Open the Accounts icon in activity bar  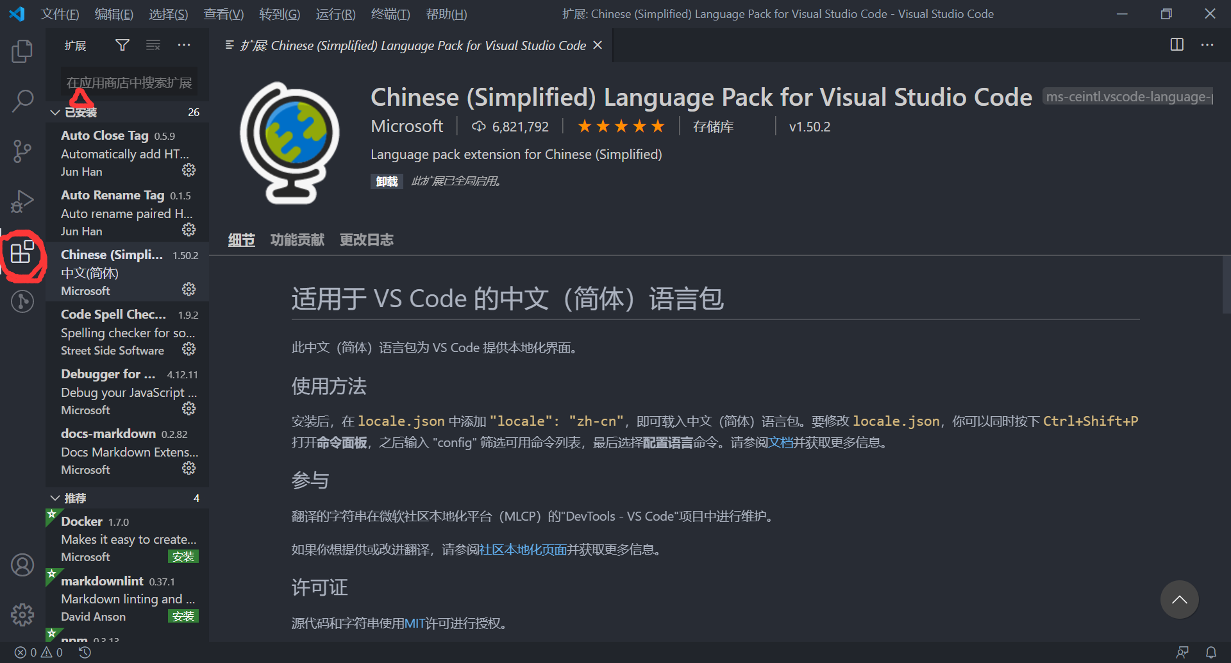tap(22, 565)
